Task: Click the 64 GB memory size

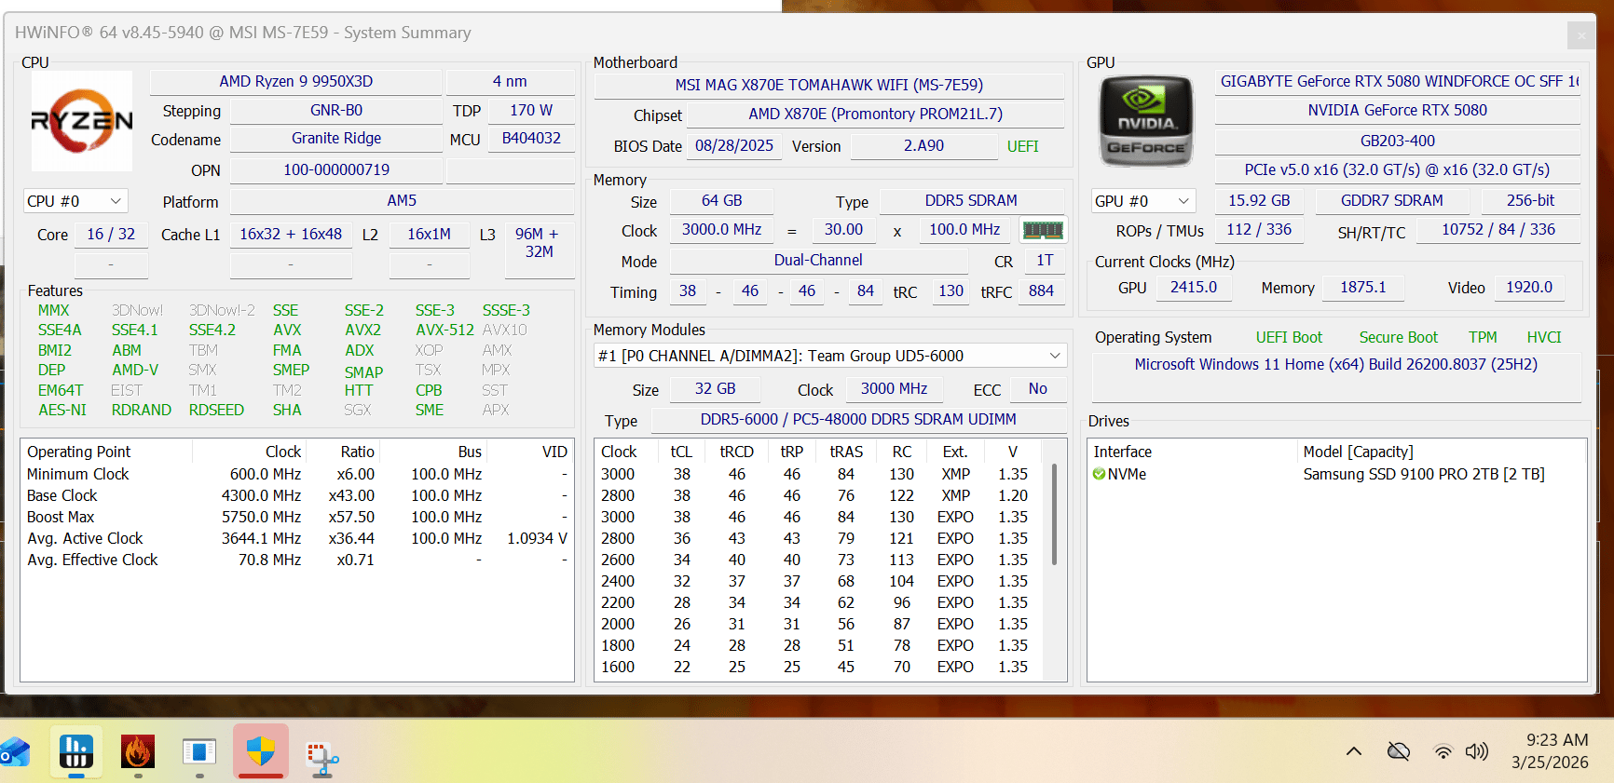Action: coord(722,201)
